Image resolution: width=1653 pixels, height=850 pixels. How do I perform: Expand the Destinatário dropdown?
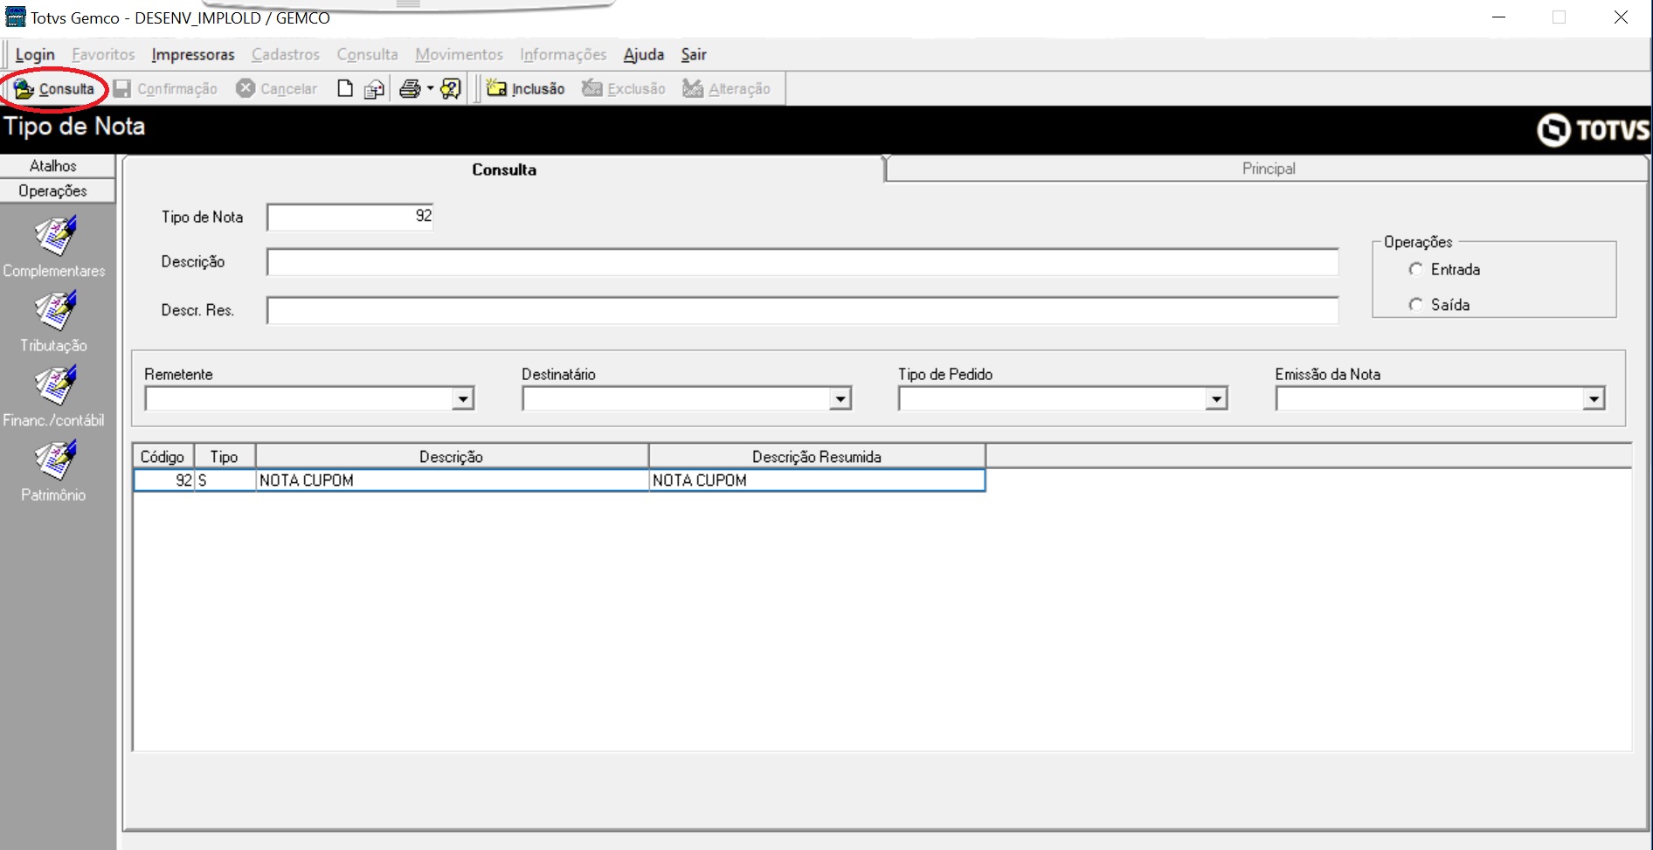pos(840,399)
